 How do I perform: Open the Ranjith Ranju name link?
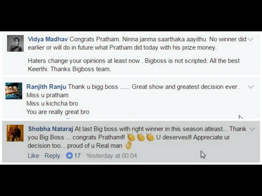pyautogui.click(x=46, y=87)
